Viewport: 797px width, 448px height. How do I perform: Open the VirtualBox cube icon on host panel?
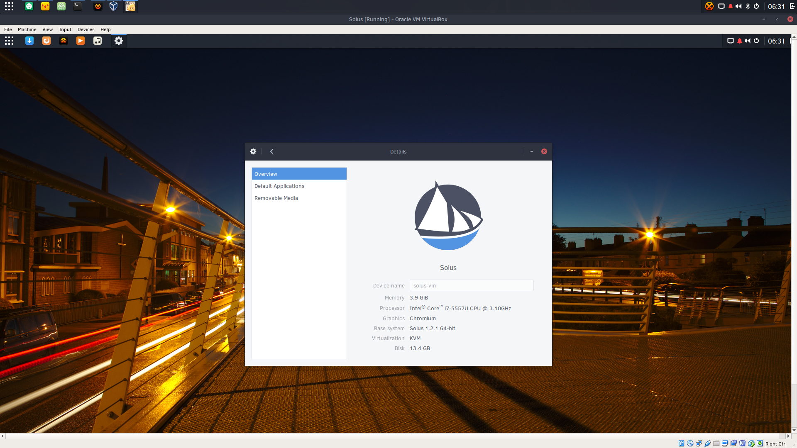tap(113, 6)
